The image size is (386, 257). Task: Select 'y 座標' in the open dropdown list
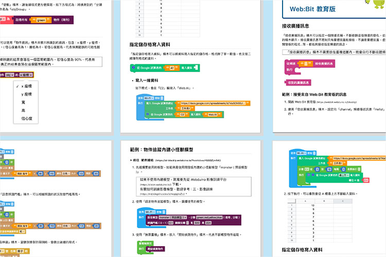coord(26,94)
